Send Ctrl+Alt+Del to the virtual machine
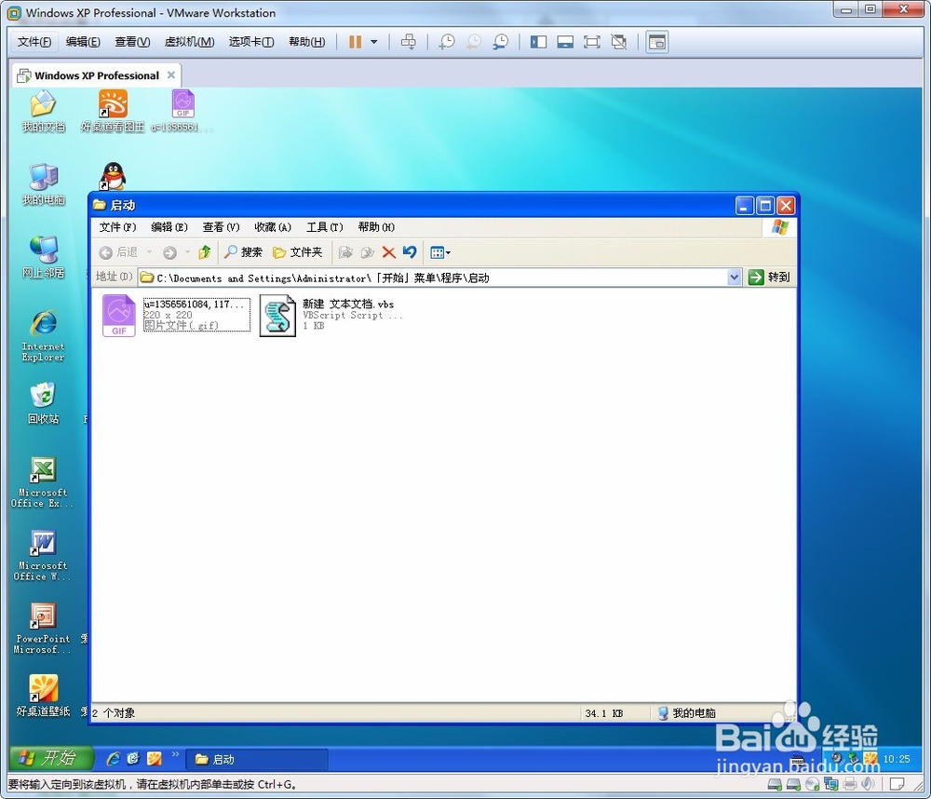 [409, 42]
